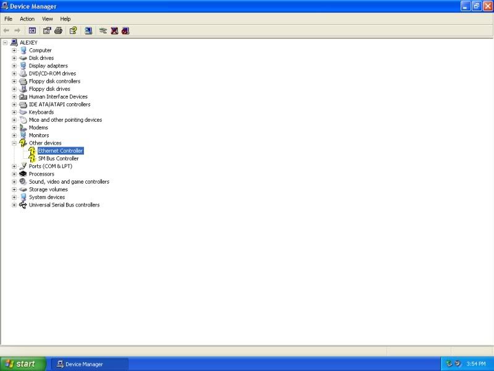The height and width of the screenshot is (371, 494).
Task: Click the Ports (COM & LPT) plug icon
Action: pos(23,166)
